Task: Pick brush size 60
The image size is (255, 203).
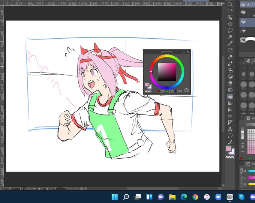Action: tap(244, 86)
